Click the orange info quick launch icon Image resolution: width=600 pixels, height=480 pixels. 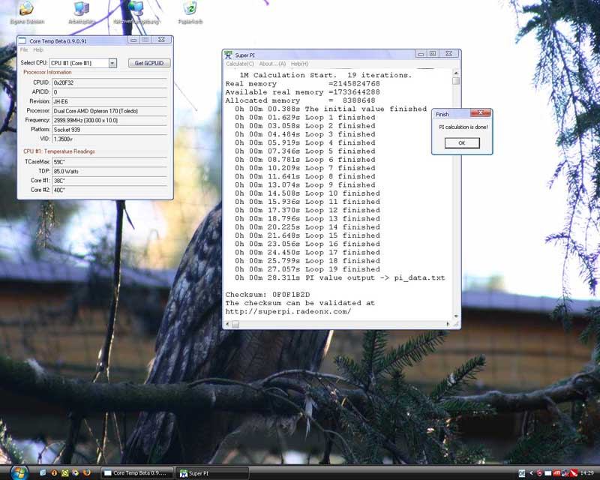pos(54,472)
